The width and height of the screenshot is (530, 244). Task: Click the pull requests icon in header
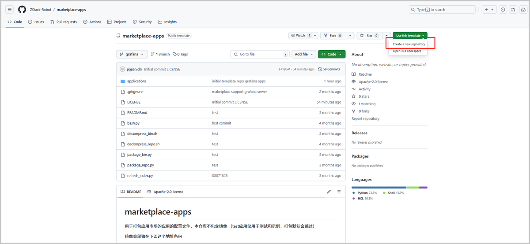pyautogui.click(x=513, y=9)
